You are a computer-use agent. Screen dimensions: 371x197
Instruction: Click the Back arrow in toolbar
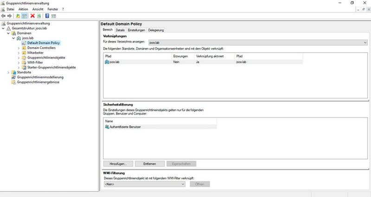point(3,16)
